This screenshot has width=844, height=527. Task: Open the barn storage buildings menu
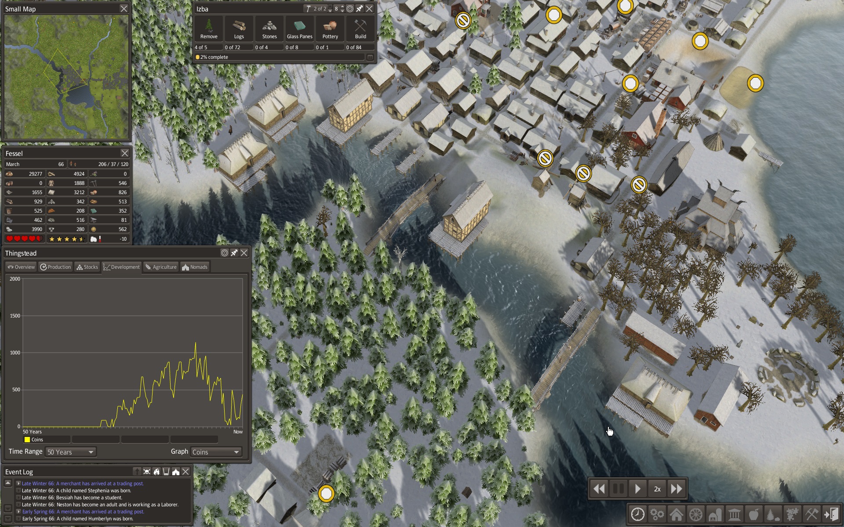pos(715,514)
